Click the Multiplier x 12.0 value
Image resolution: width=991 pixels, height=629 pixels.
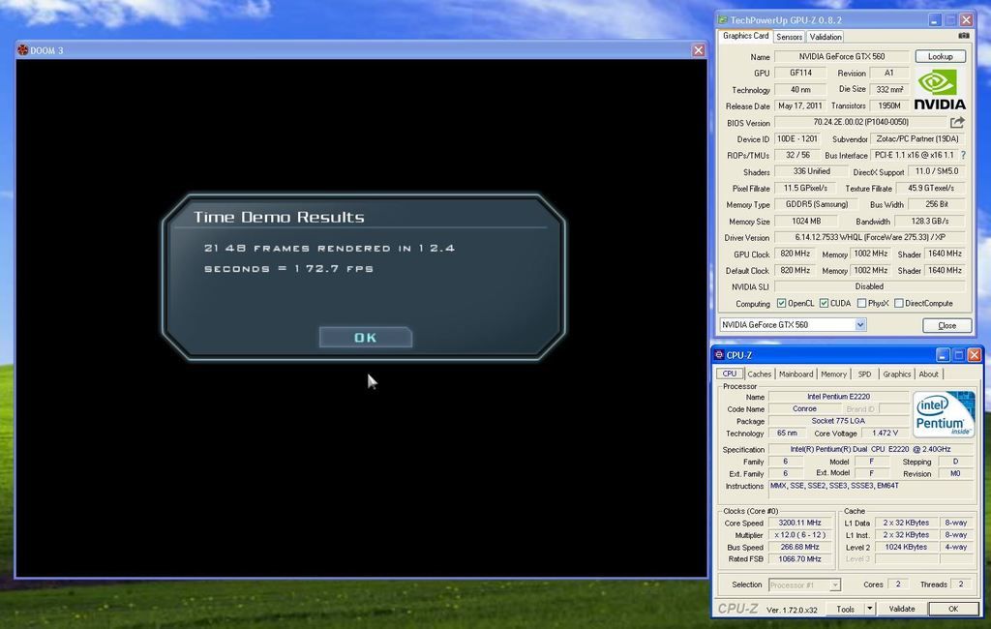799,535
